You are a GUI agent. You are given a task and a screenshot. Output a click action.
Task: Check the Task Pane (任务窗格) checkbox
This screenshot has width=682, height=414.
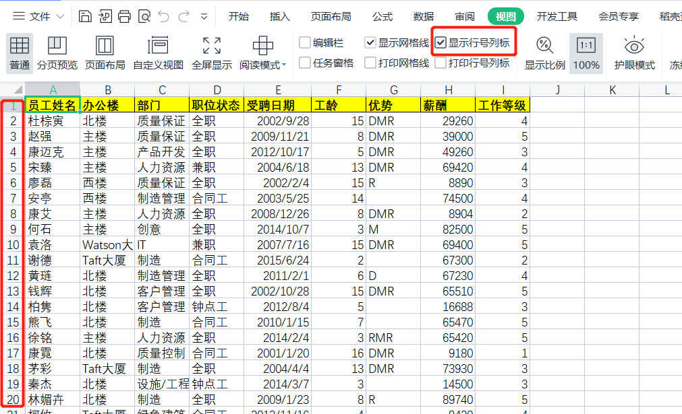tap(306, 63)
